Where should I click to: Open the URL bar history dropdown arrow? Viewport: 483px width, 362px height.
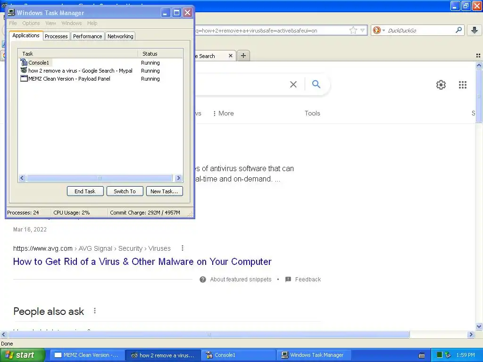point(363,30)
